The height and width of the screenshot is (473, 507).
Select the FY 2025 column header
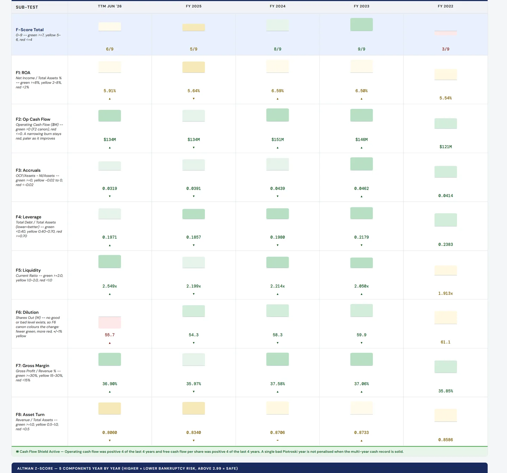coord(194,6)
